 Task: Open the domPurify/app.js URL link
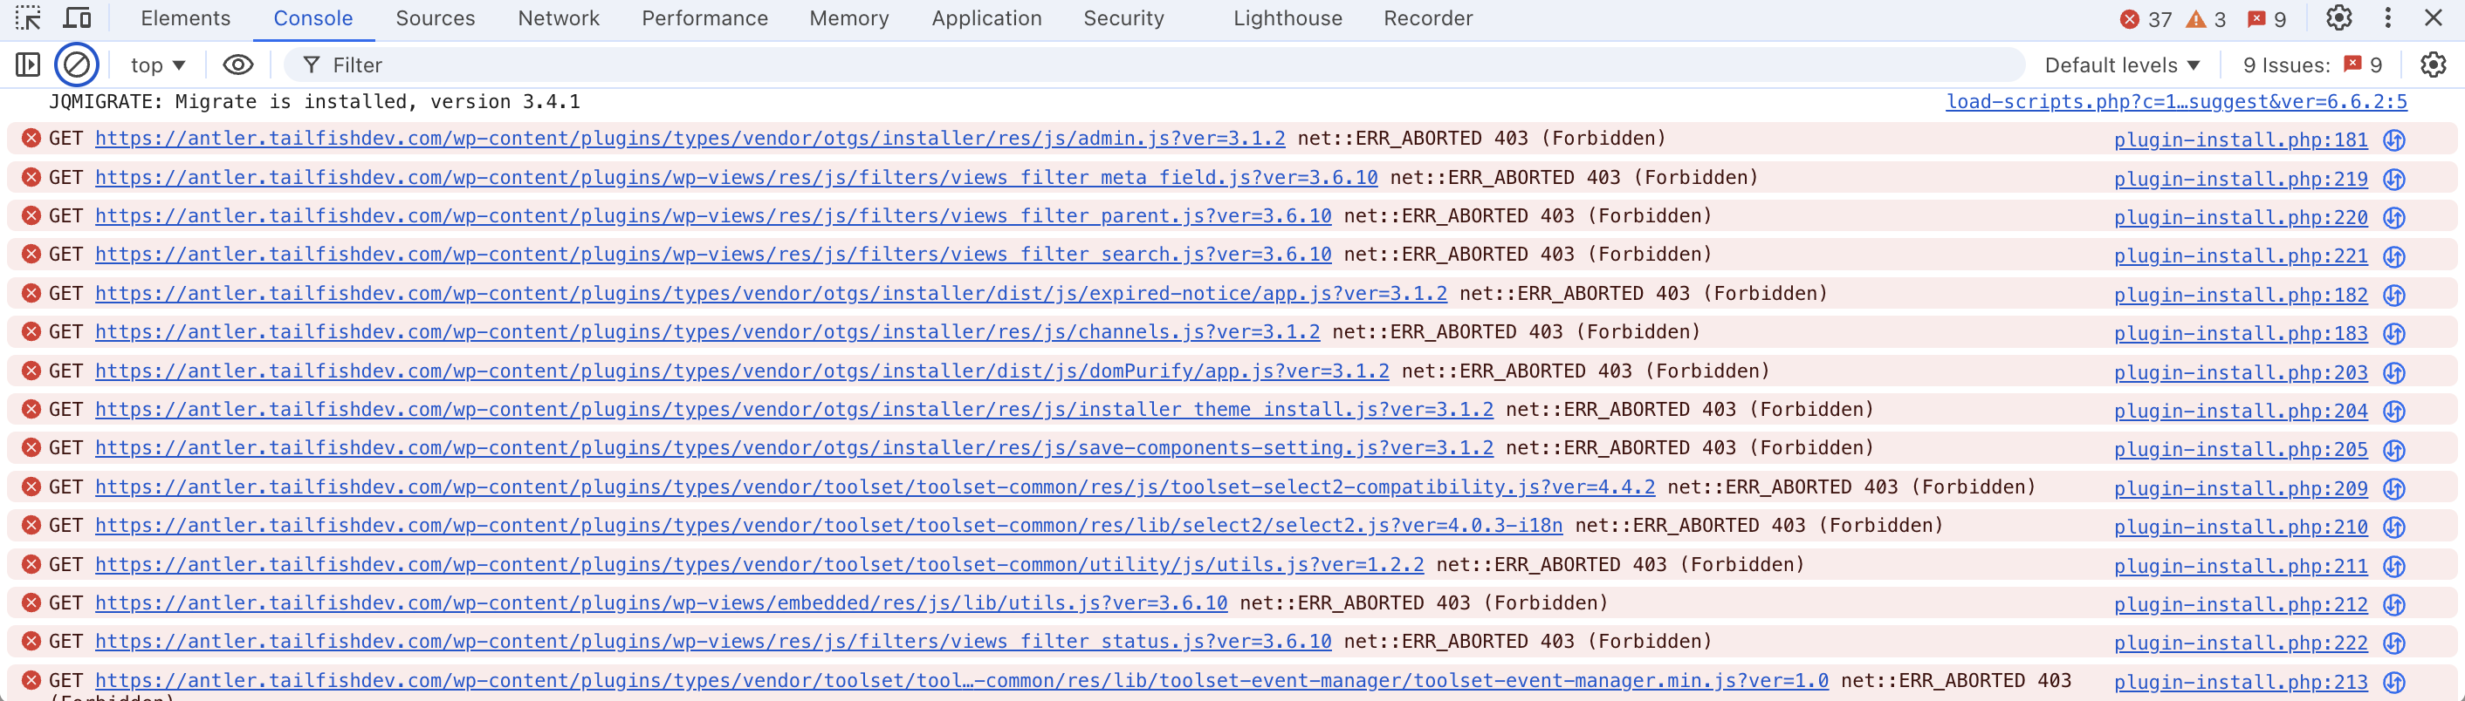click(742, 371)
